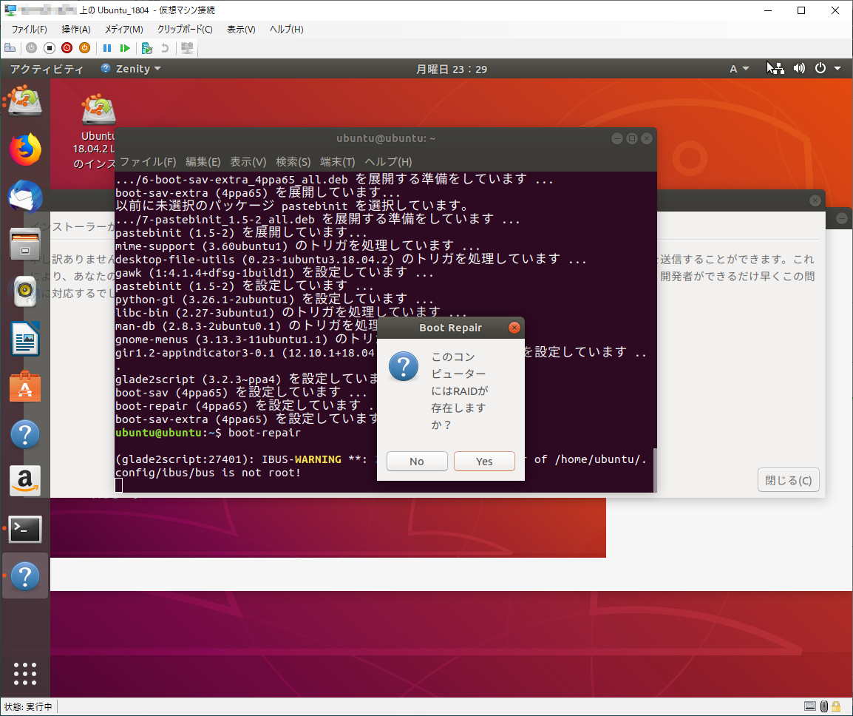Screen dimensions: 853x716
Task: Launch Ubuntu installer from dock
Action: (x=25, y=101)
